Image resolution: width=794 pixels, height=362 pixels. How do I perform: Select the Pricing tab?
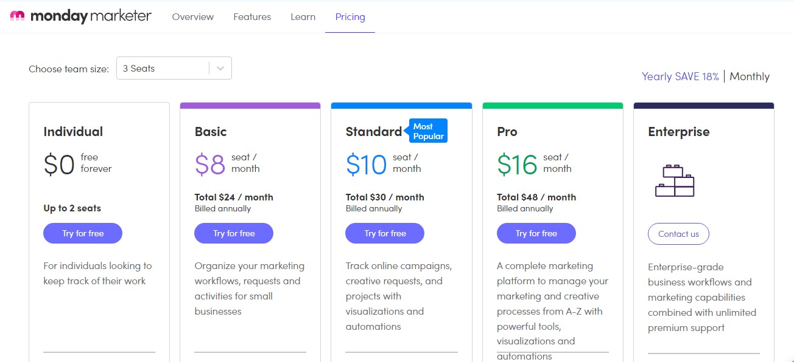[350, 17]
